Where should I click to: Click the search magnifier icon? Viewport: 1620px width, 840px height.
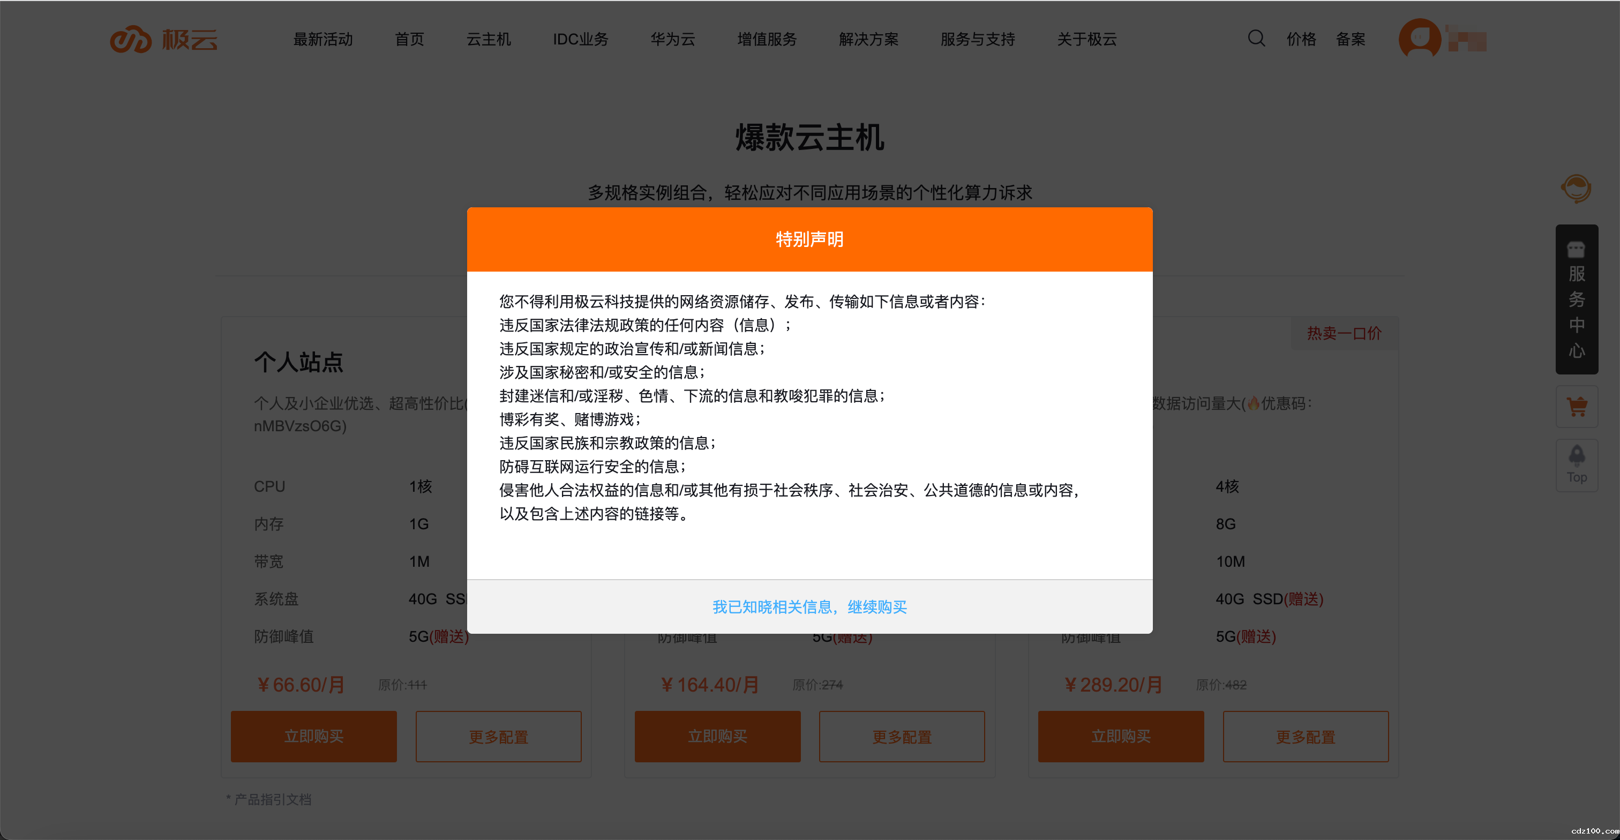(x=1256, y=39)
